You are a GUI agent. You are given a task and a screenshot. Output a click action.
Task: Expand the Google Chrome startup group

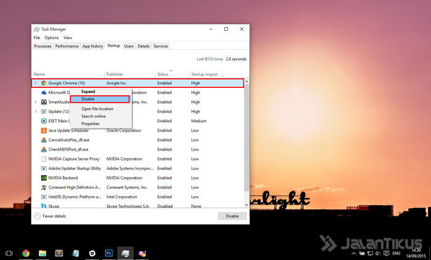pyautogui.click(x=36, y=83)
